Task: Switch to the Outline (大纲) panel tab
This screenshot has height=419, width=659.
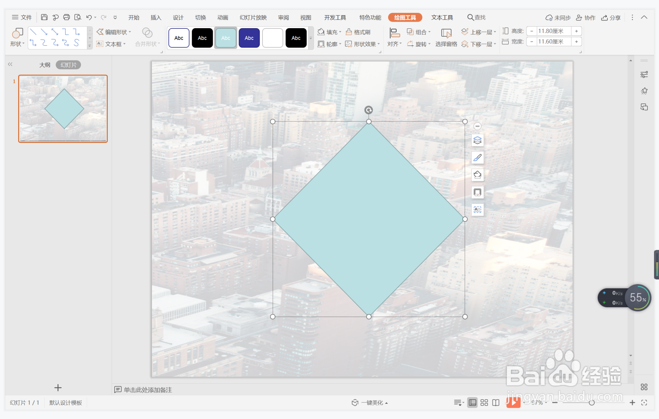Action: point(45,65)
